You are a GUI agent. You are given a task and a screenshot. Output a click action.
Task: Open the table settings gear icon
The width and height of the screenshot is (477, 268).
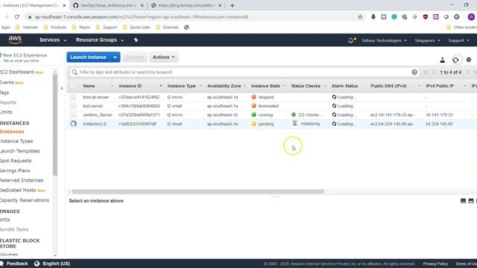(469, 60)
